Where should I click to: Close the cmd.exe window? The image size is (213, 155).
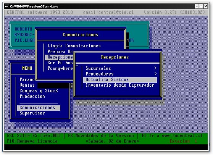[205, 6]
